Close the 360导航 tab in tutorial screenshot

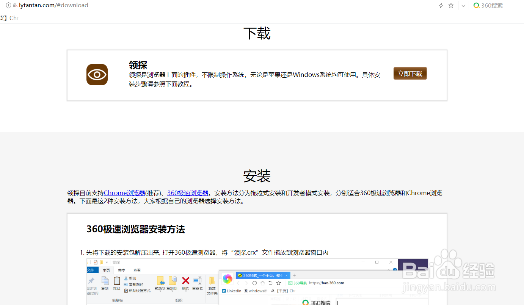pos(286,275)
